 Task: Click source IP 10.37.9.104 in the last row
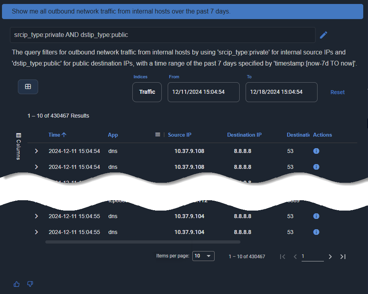point(190,232)
